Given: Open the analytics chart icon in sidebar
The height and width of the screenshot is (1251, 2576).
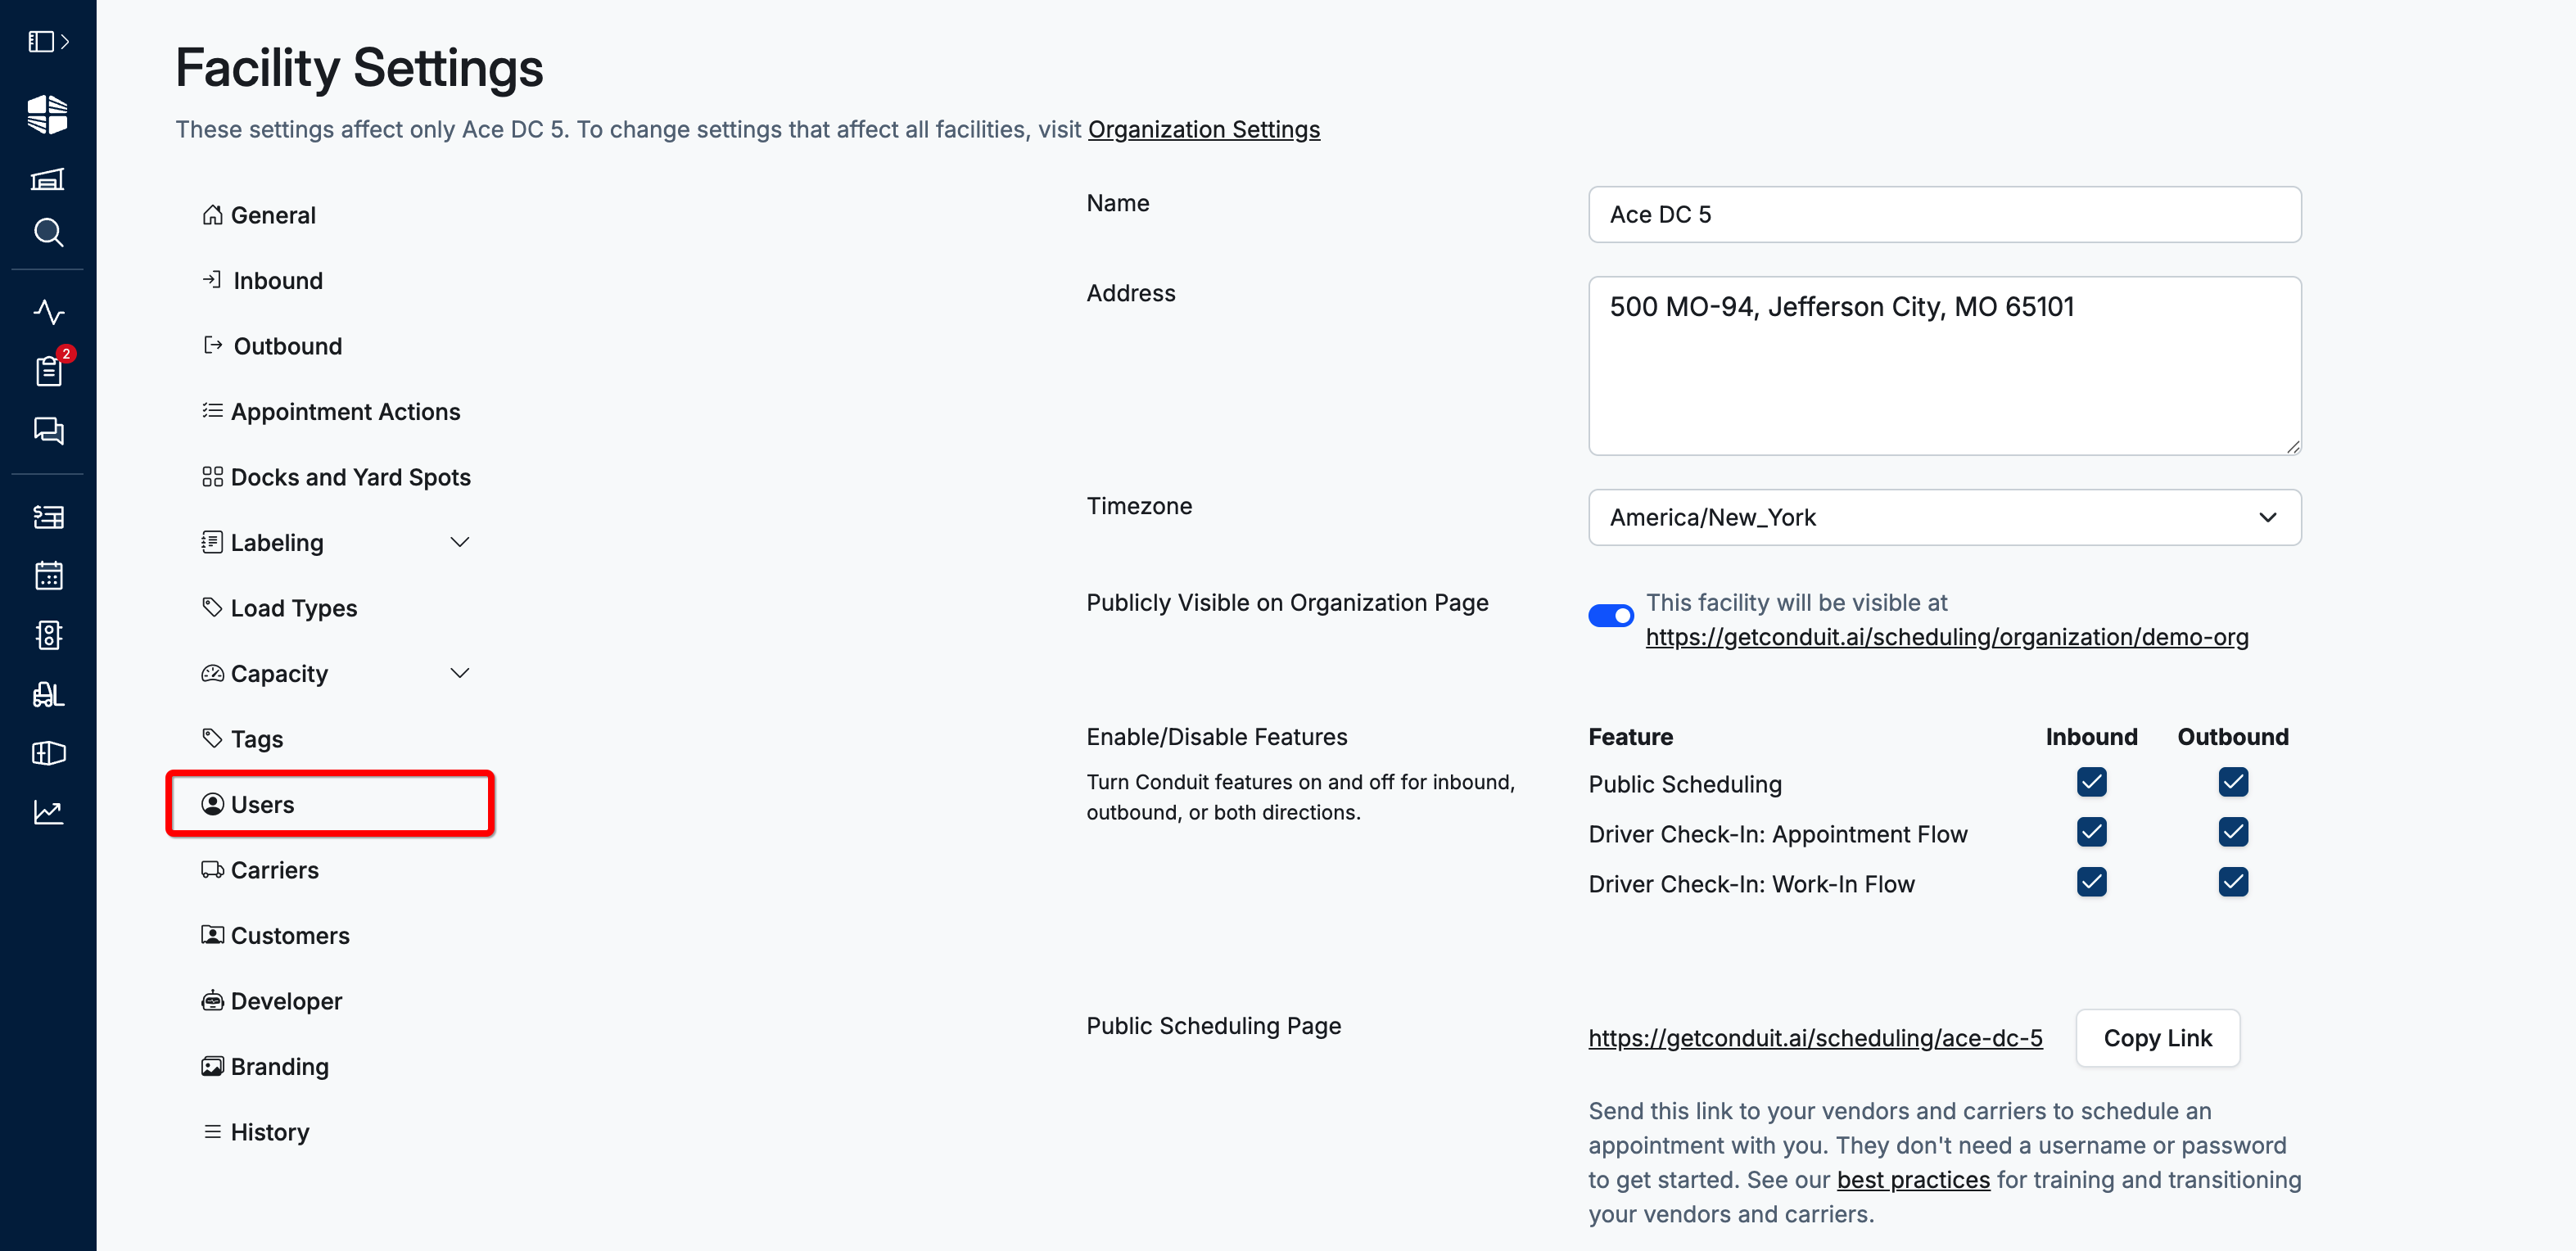Looking at the screenshot, I should click(x=48, y=812).
